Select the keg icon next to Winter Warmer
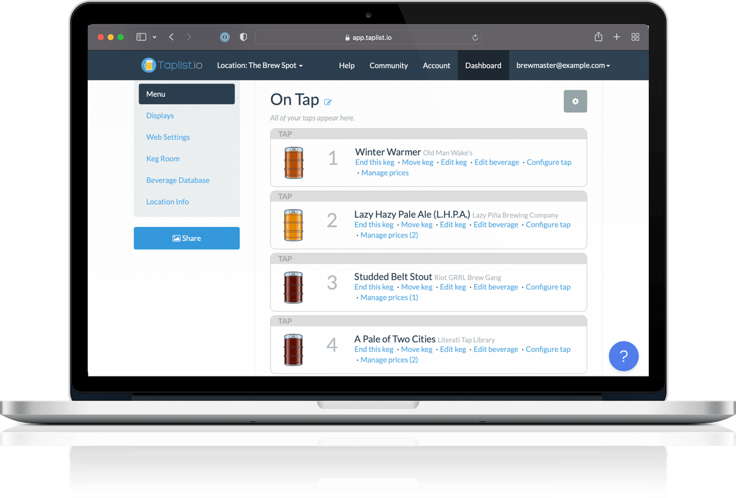Image resolution: width=736 pixels, height=498 pixels. 293,161
